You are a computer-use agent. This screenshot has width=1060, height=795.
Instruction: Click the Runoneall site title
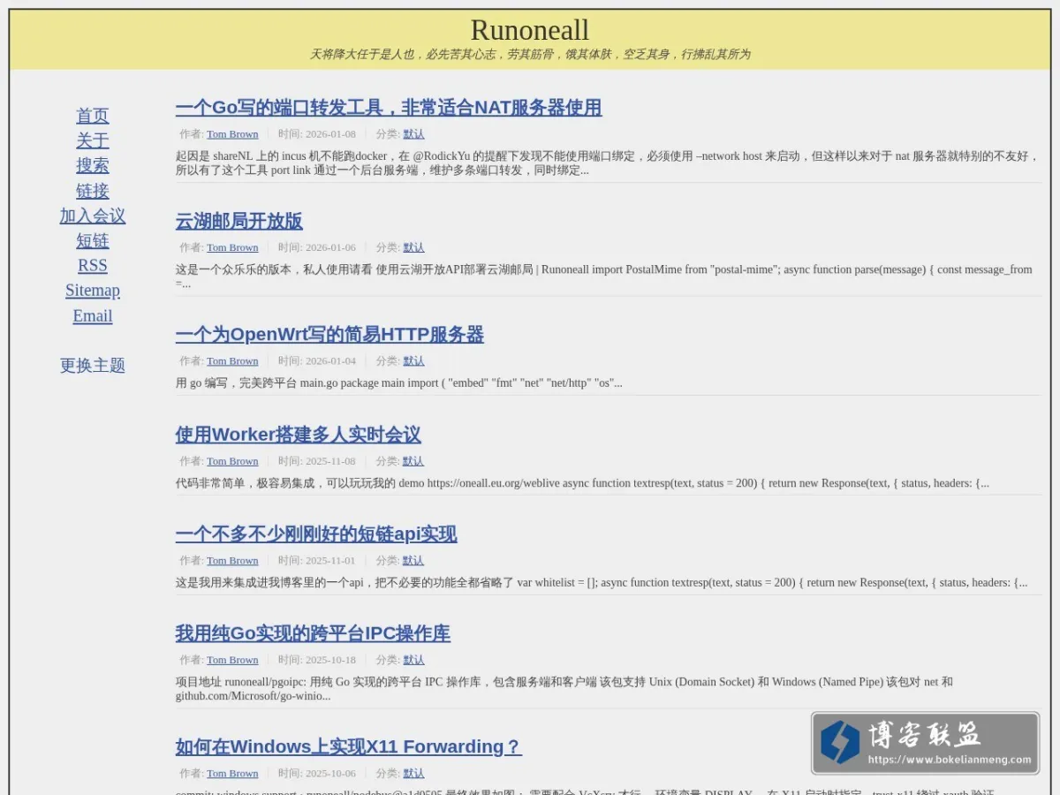[529, 30]
